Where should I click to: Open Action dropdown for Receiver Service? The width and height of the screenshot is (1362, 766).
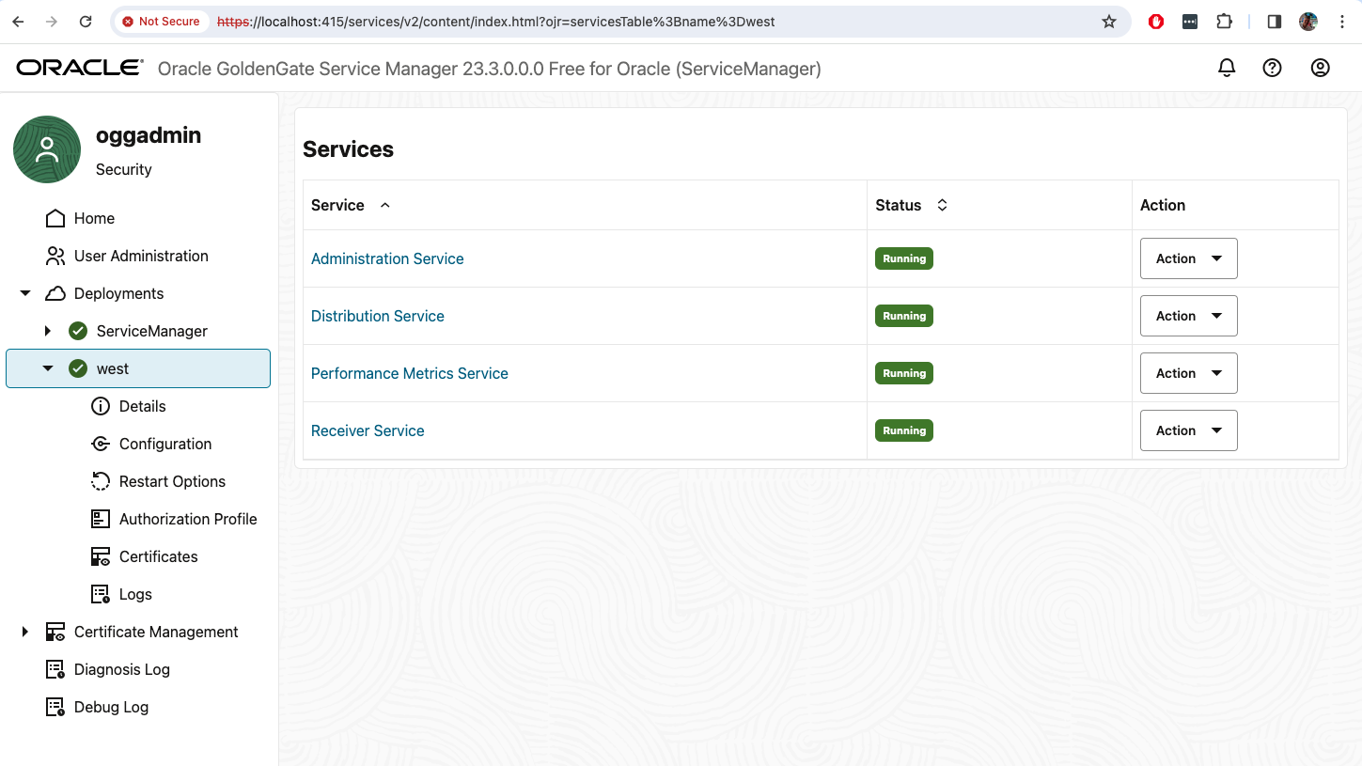coord(1188,430)
